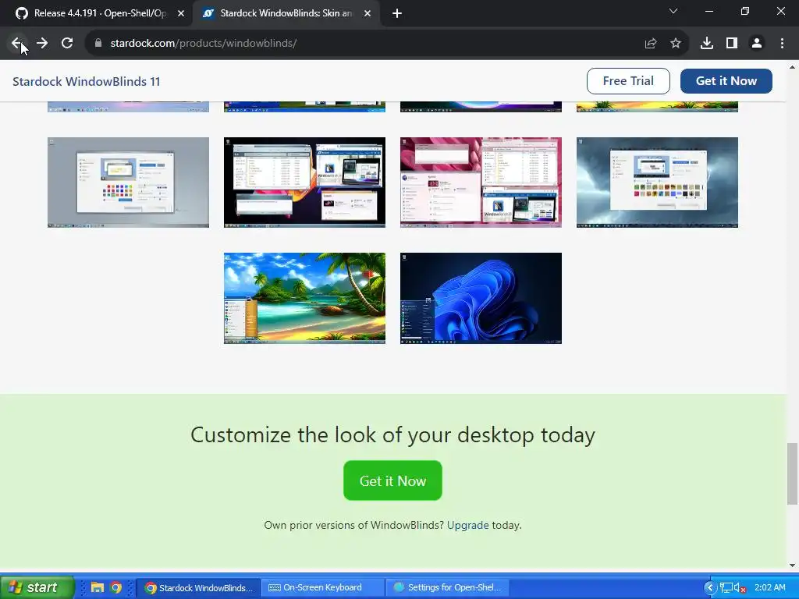
Task: Click the Free Trial button
Action: pyautogui.click(x=628, y=81)
